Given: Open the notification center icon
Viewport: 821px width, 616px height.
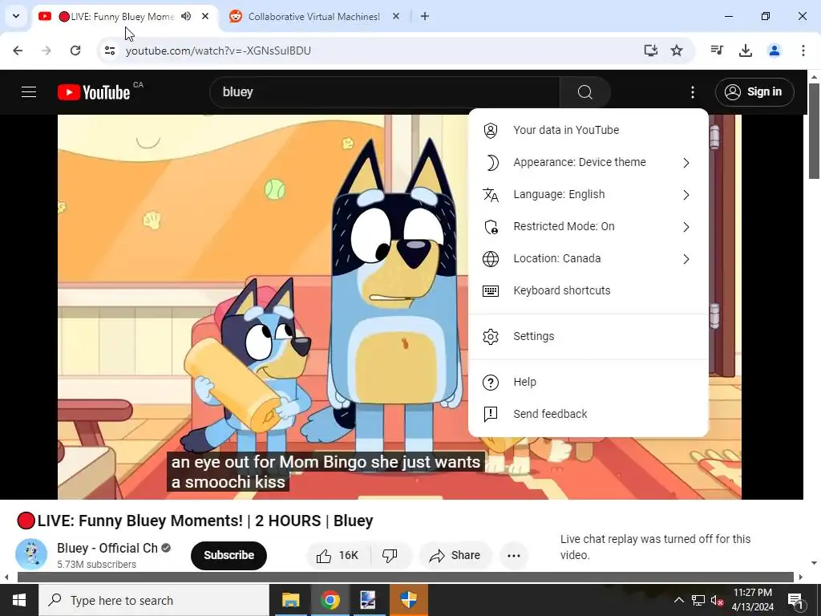Looking at the screenshot, I should [795, 601].
